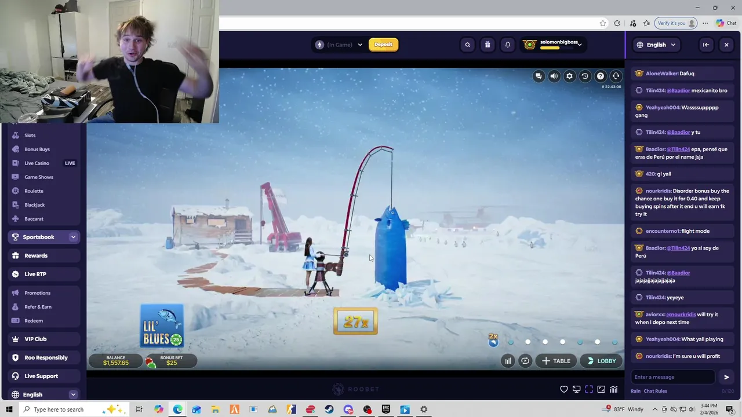Click the 2x fish marker on the progress track
This screenshot has height=417, width=742.
pos(493,341)
